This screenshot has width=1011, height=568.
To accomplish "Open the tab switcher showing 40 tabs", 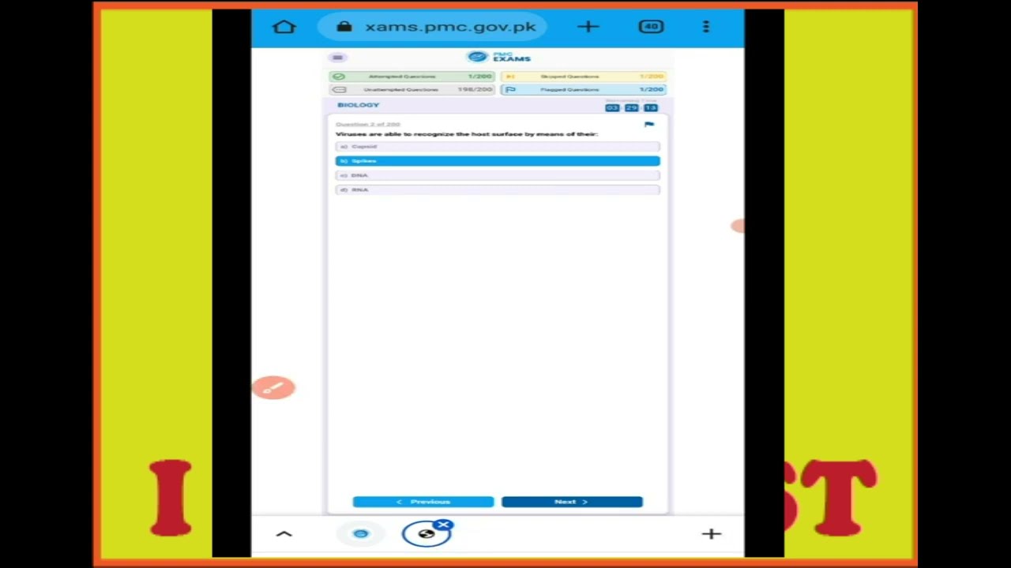I will tap(651, 27).
